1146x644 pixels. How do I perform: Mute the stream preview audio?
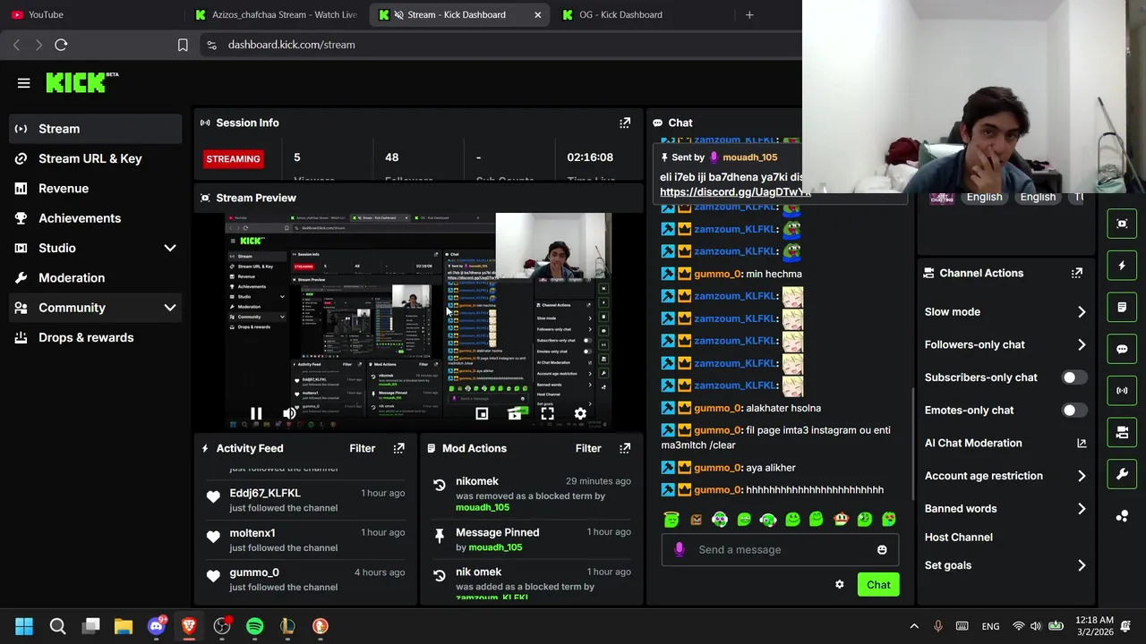coord(289,414)
